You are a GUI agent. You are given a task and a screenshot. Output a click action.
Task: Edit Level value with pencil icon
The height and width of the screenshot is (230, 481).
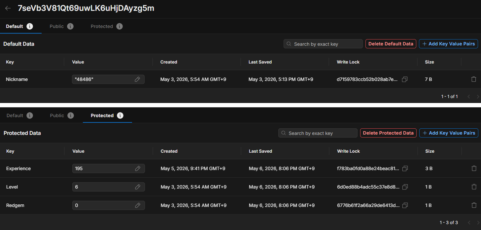click(x=138, y=187)
